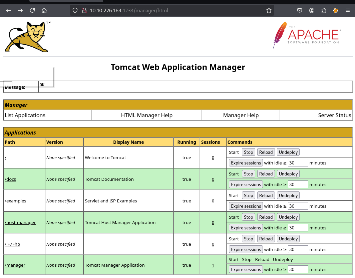The image size is (355, 278).
Task: Edit idle minutes field for /docs
Action: pyautogui.click(x=298, y=184)
